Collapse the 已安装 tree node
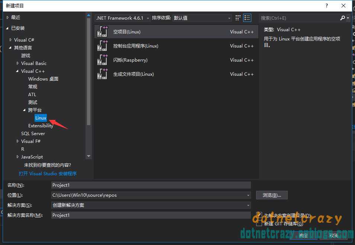 7,28
